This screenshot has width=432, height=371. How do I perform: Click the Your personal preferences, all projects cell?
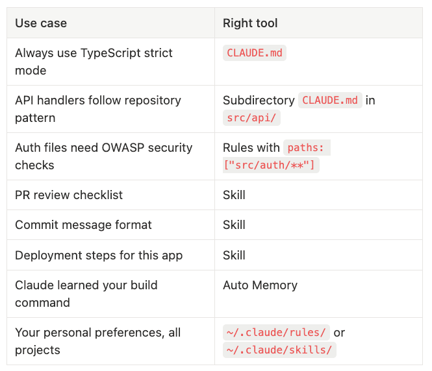(110, 341)
